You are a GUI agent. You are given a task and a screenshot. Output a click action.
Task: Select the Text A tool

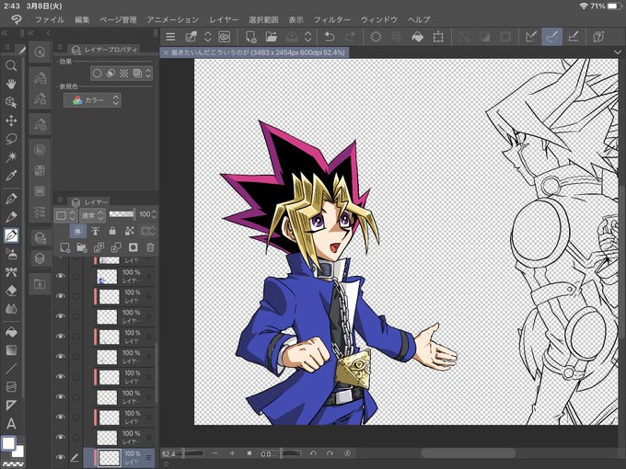pos(11,424)
